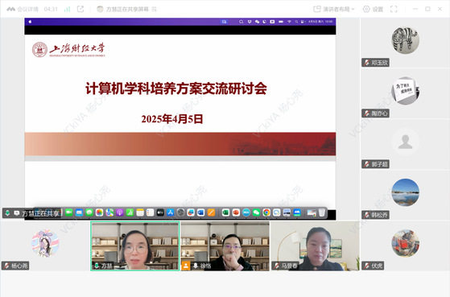The image size is (450, 297).
Task: Click the 计算机学科培养方案交流研讨会 slide title
Action: click(x=176, y=89)
